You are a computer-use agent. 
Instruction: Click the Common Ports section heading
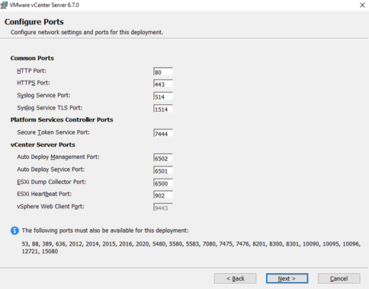[x=32, y=58]
